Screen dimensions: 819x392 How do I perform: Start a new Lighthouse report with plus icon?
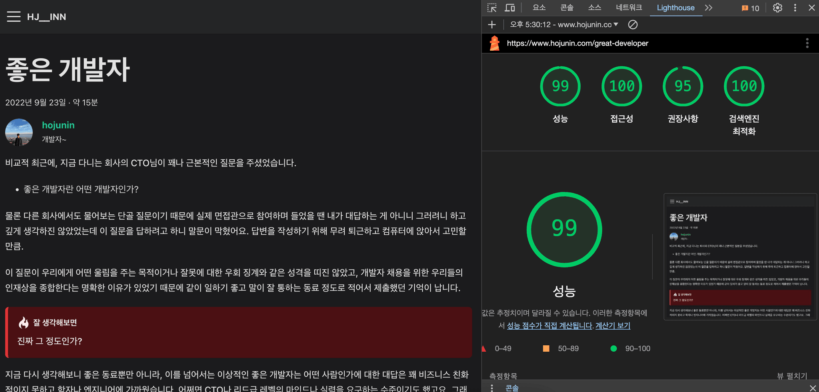point(492,25)
